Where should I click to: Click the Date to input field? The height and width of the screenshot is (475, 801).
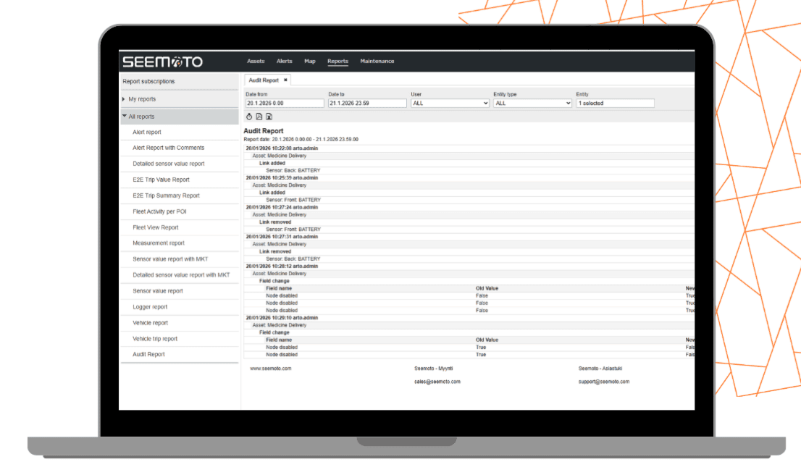click(x=367, y=104)
